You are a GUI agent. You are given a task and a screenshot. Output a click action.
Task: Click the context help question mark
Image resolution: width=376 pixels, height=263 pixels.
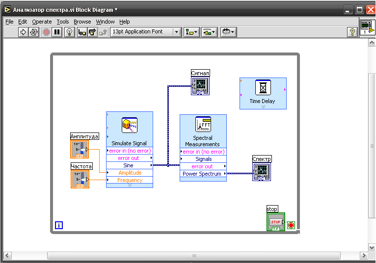[352, 32]
